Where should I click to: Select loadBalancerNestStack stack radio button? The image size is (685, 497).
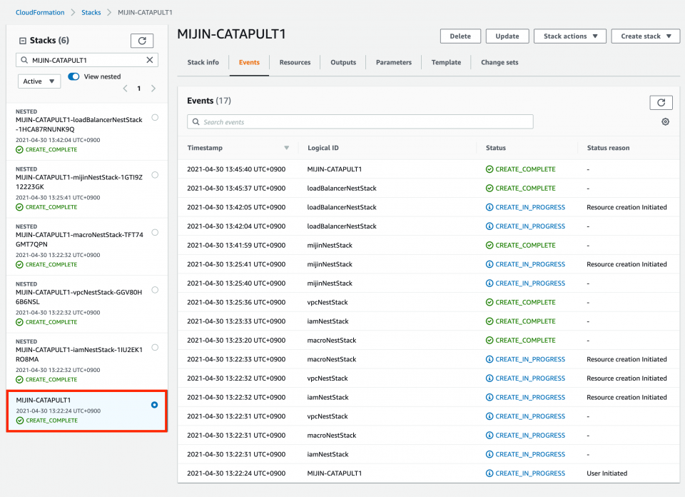coord(155,117)
